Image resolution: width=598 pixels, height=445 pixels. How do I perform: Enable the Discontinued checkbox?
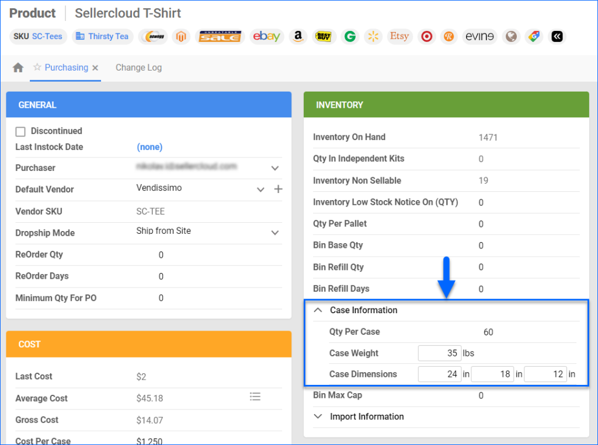[20, 131]
